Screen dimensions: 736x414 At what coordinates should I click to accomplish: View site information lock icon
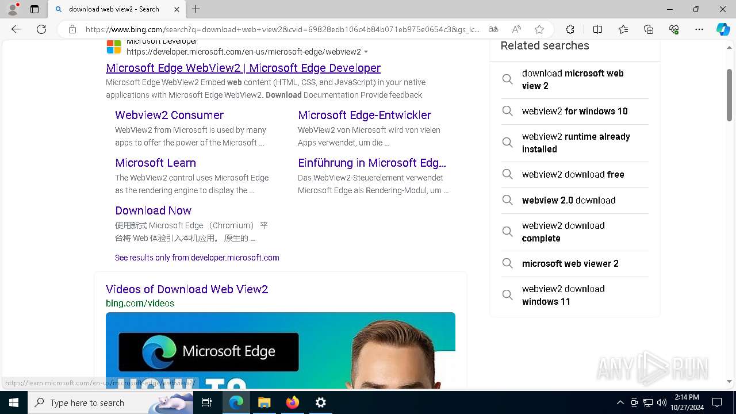pos(72,29)
